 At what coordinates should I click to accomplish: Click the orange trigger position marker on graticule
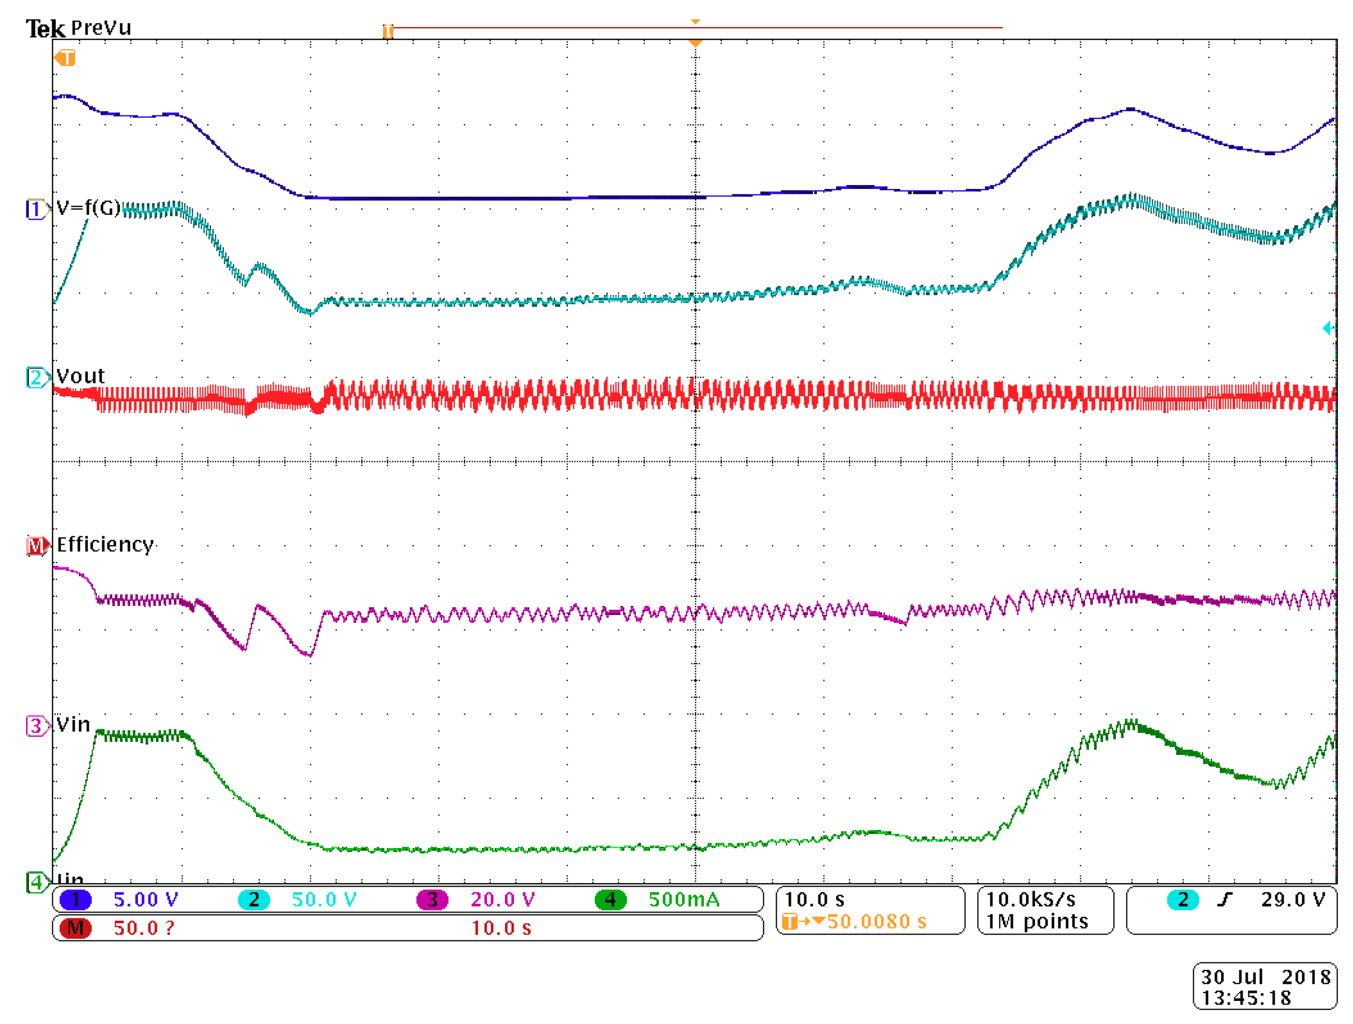click(695, 43)
